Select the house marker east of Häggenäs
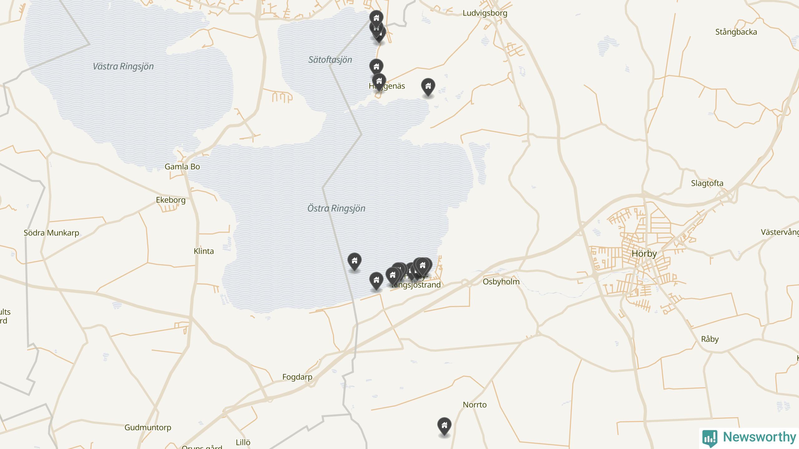Screen dimensions: 799x449 [428, 87]
